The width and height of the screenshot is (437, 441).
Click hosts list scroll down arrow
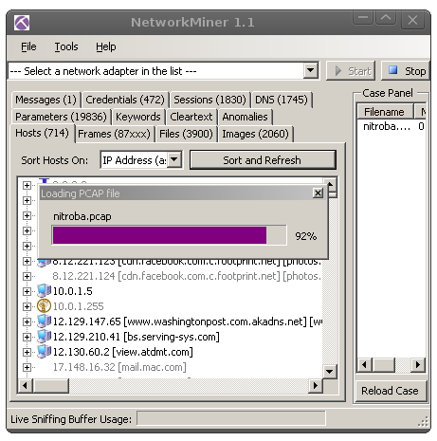(330, 371)
